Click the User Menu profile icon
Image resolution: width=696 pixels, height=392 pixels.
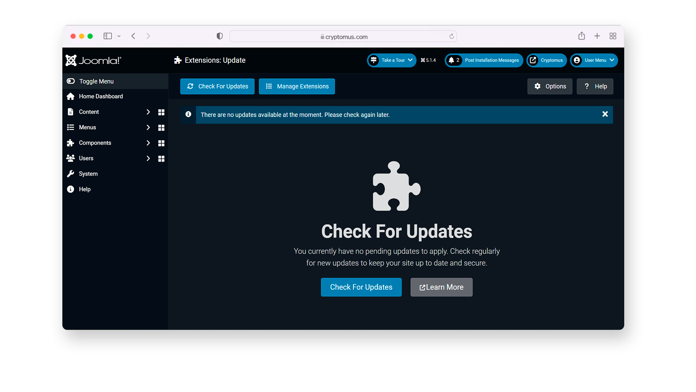[577, 60]
